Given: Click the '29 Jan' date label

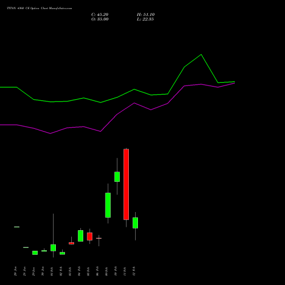Looking at the screenshot, I should pos(34,271).
